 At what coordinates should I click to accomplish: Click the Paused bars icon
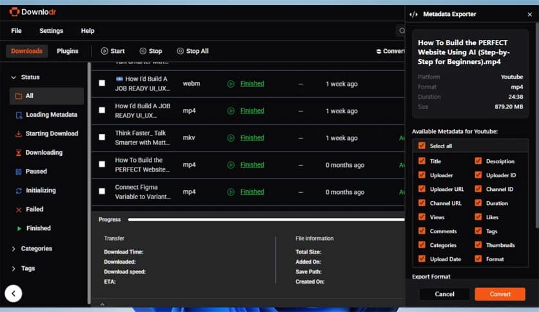[19, 171]
